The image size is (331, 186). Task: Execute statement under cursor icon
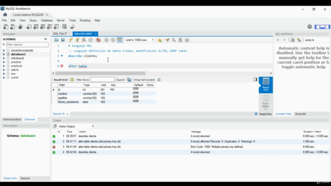[x=78, y=40]
